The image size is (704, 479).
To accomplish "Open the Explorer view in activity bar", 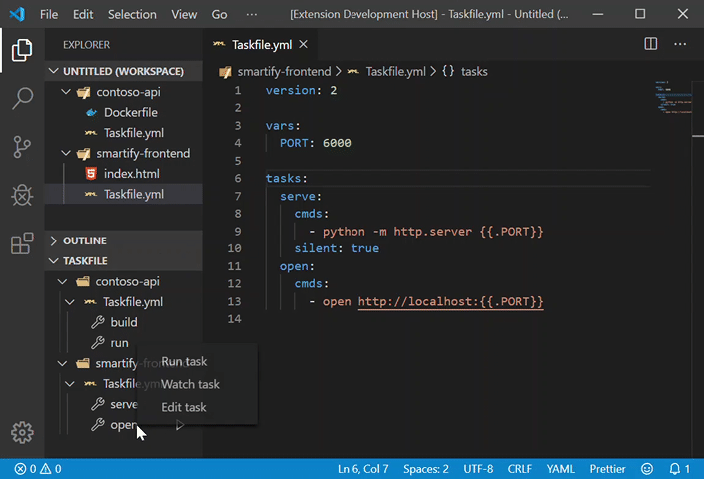I will (x=22, y=49).
